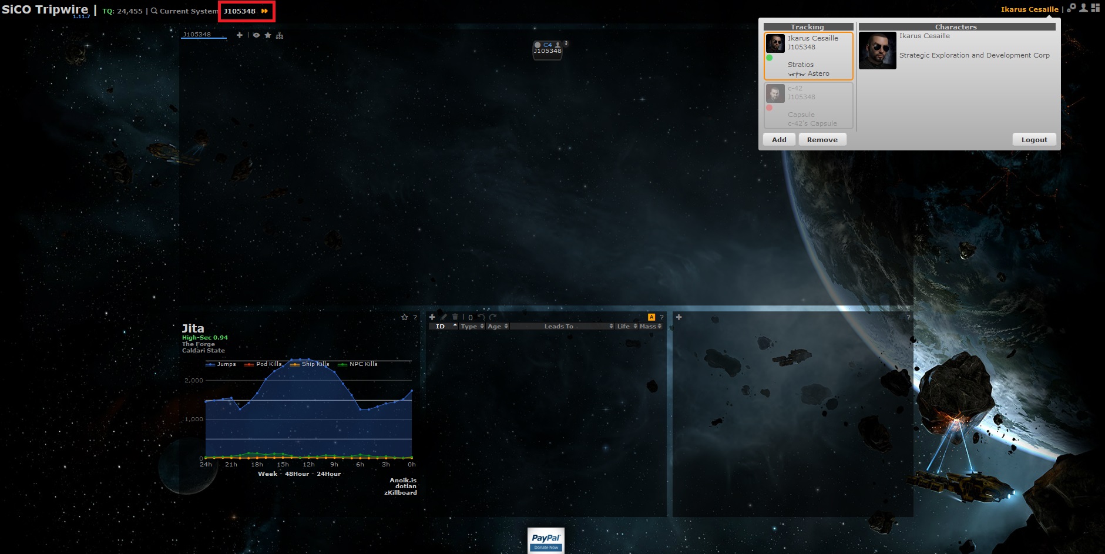Click the delete signature trash icon
Viewport: 1105px width, 554px height.
[455, 317]
